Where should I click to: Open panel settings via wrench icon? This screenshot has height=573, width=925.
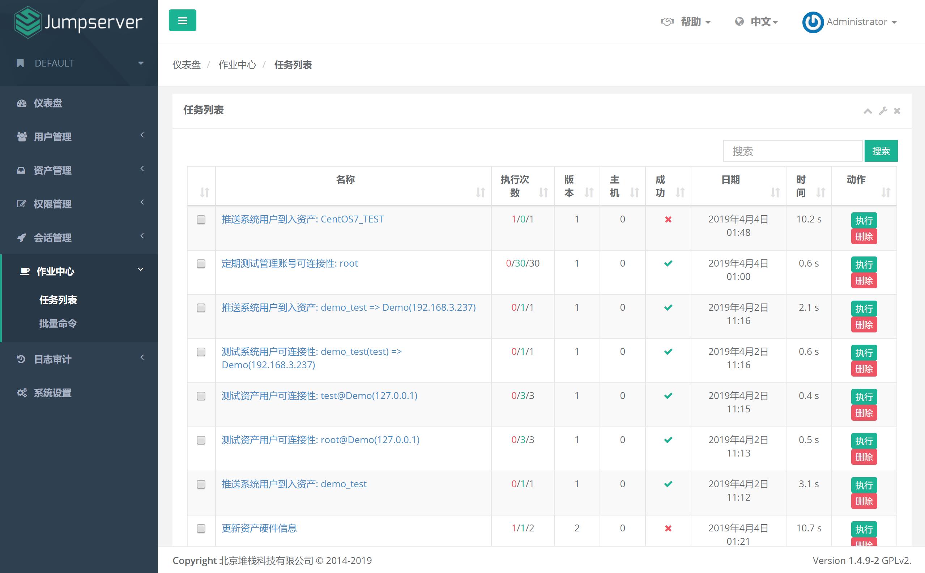(883, 111)
